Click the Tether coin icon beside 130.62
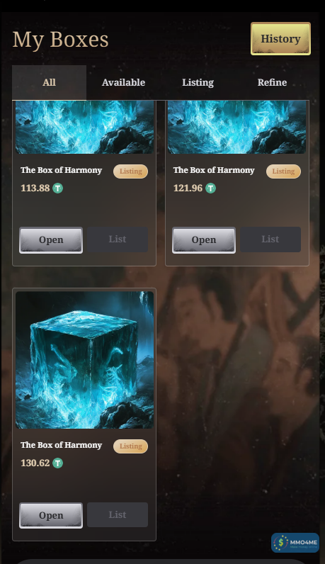Screen dimensions: 325x564 point(57,463)
